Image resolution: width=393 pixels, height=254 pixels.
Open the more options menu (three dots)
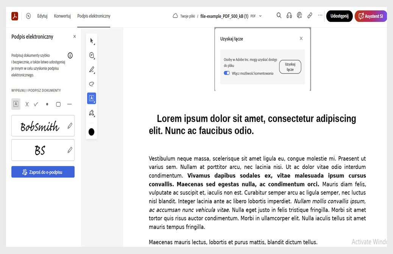click(x=320, y=15)
